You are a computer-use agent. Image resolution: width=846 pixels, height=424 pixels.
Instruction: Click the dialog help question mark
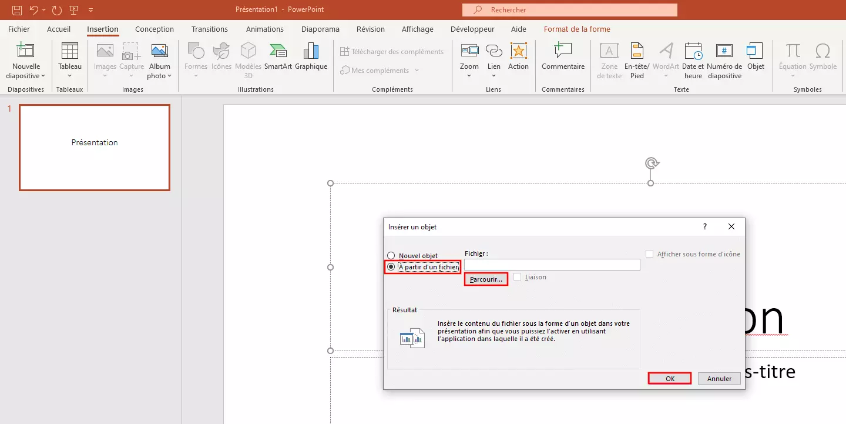(x=705, y=227)
